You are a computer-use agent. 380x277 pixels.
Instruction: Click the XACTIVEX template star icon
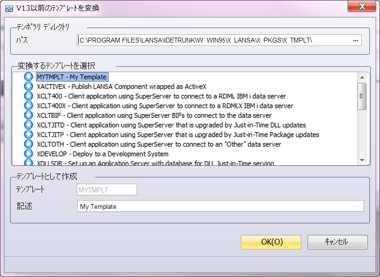[x=28, y=87]
